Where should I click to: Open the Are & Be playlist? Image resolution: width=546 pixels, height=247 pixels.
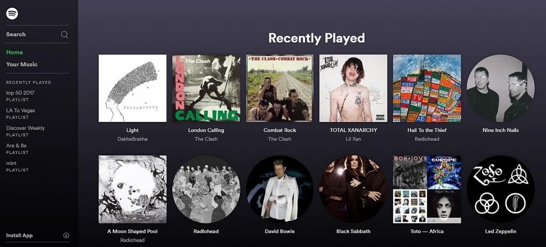[x=17, y=149]
